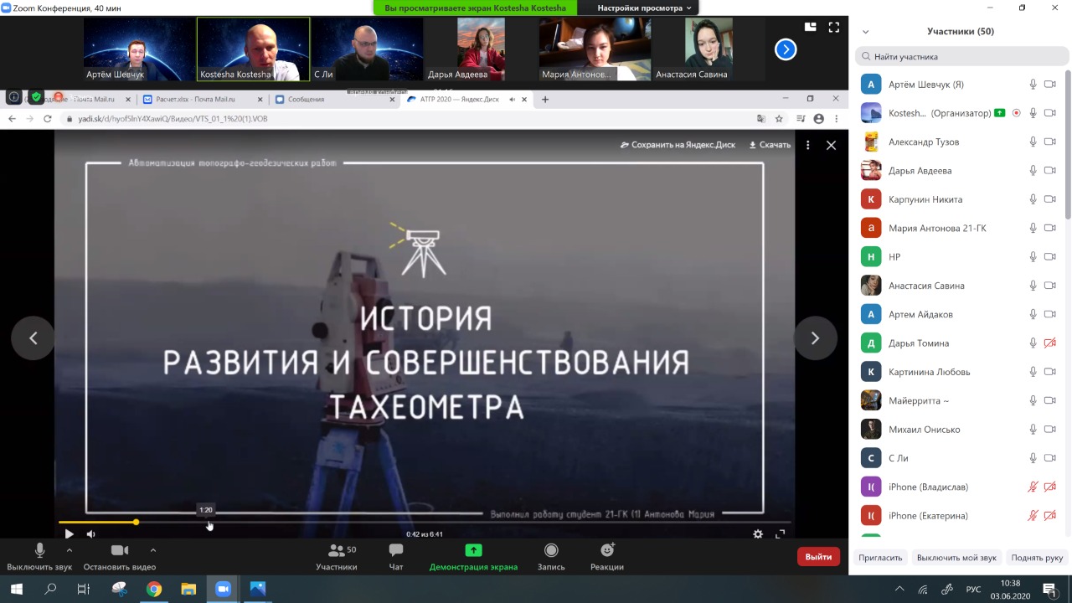The image size is (1072, 603).
Task: Toggle microphone icon for Александр Тузов
Action: [1033, 142]
